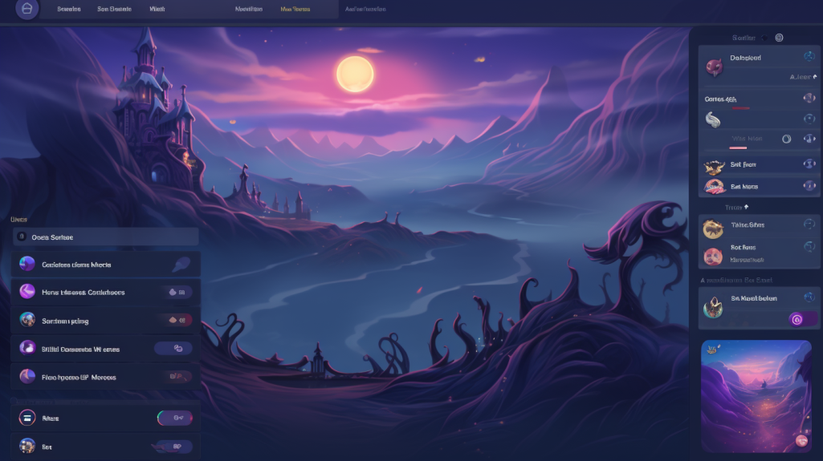Viewport: 823px width, 461px height.
Task: Click the round icon beside the red slider label
Action: (x=809, y=98)
